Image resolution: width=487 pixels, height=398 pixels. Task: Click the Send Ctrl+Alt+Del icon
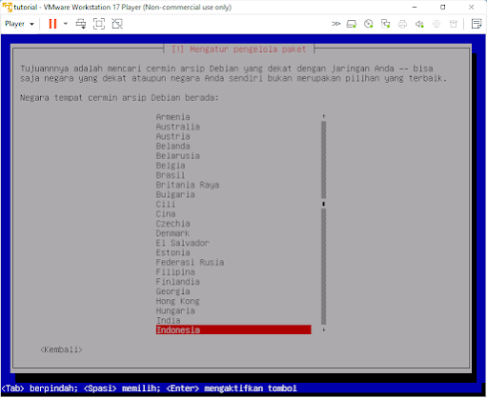point(81,24)
